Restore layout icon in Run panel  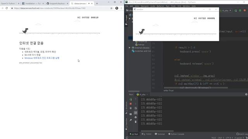[x=131, y=114]
